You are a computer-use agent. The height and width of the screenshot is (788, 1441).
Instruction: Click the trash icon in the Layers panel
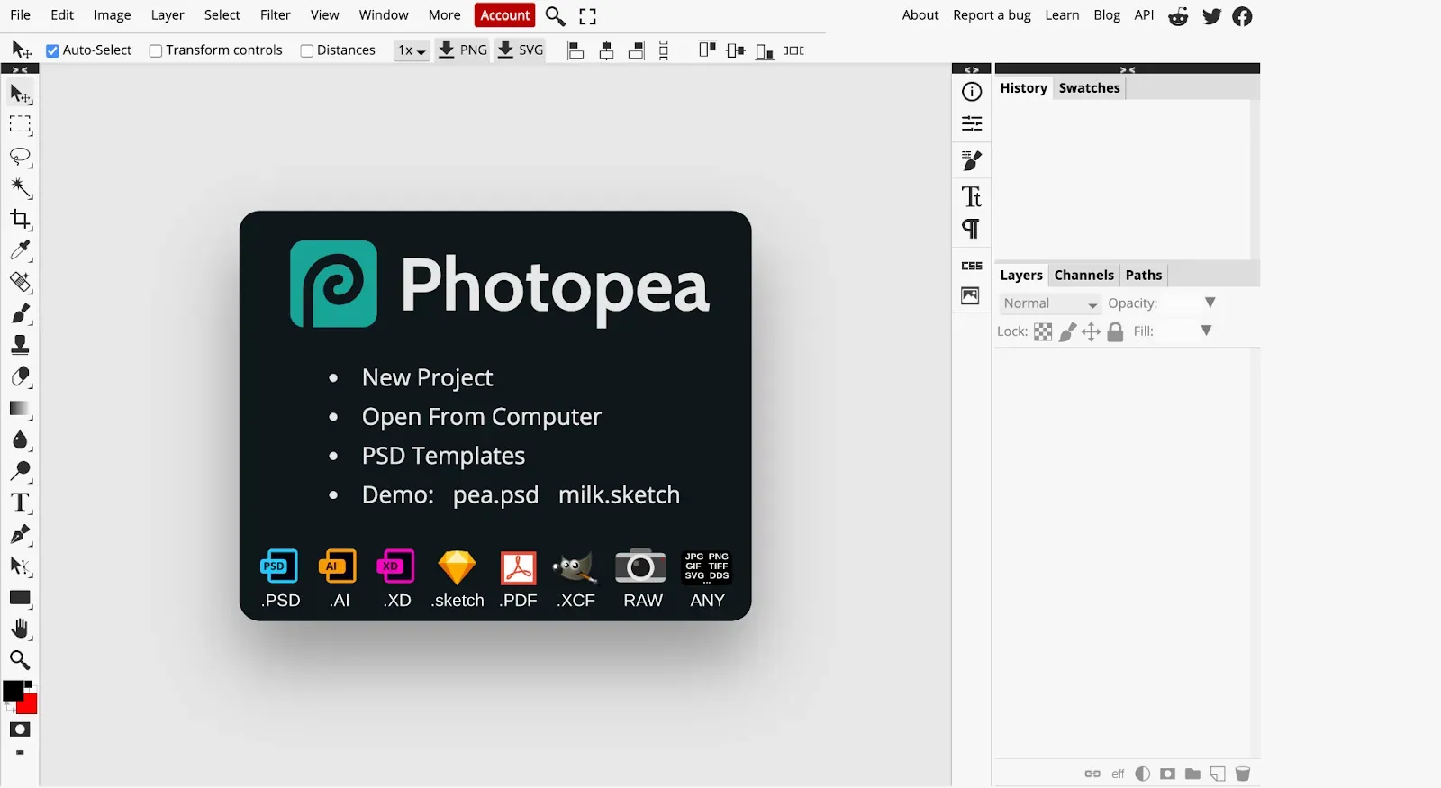point(1243,774)
